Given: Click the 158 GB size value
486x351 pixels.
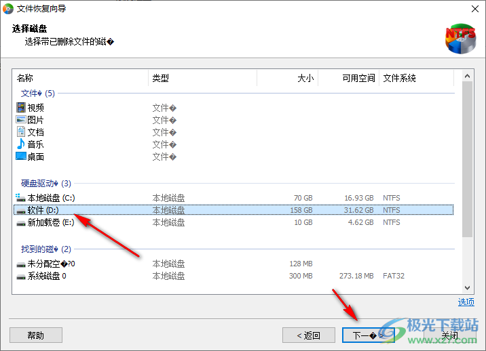Looking at the screenshot, I should [301, 210].
